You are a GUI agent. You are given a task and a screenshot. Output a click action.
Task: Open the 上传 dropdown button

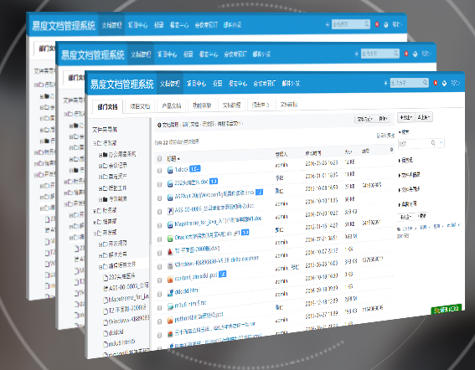pos(424,117)
